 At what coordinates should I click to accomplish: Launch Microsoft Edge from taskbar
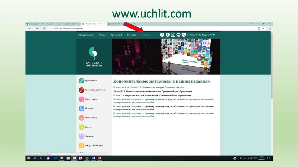click(56, 158)
